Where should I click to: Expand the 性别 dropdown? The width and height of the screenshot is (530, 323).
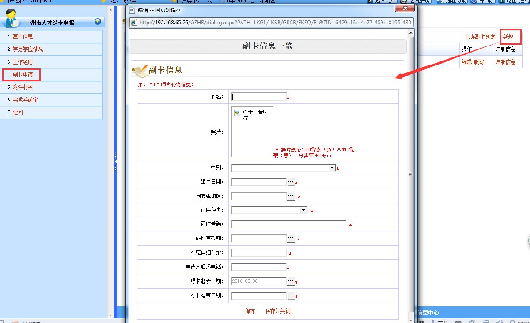[x=332, y=168]
